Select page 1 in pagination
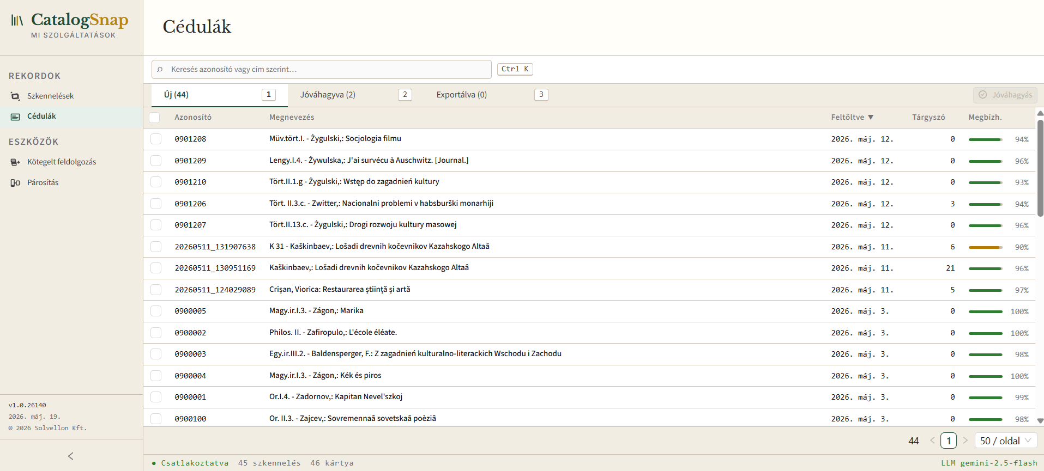1044x471 pixels. (x=949, y=441)
